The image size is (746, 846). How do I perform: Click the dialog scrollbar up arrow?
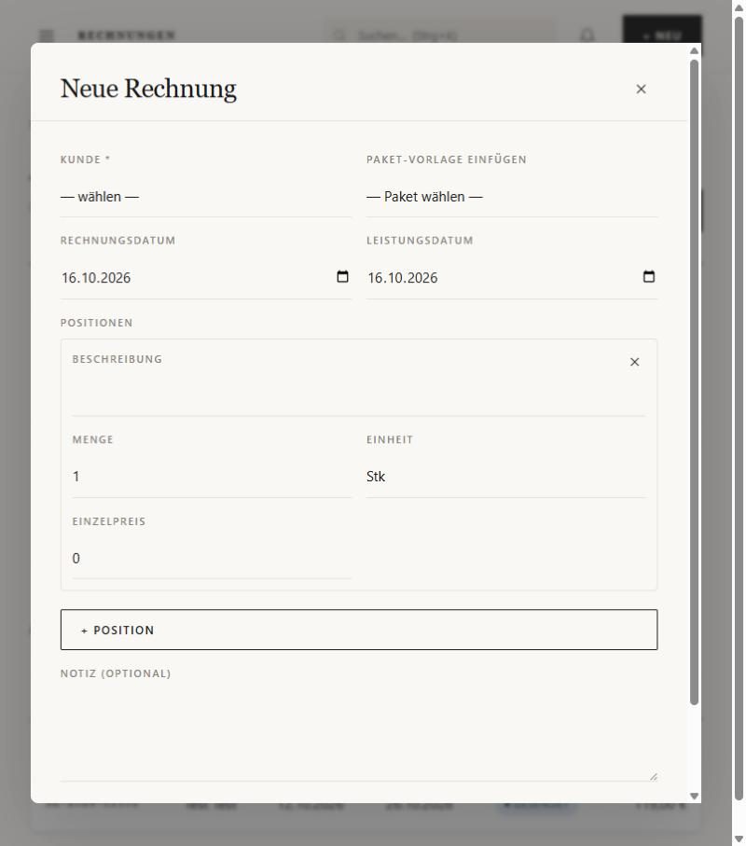point(694,50)
